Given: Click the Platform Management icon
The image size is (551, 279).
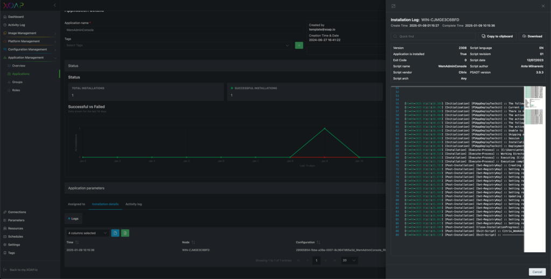Looking at the screenshot, I should (x=4, y=41).
